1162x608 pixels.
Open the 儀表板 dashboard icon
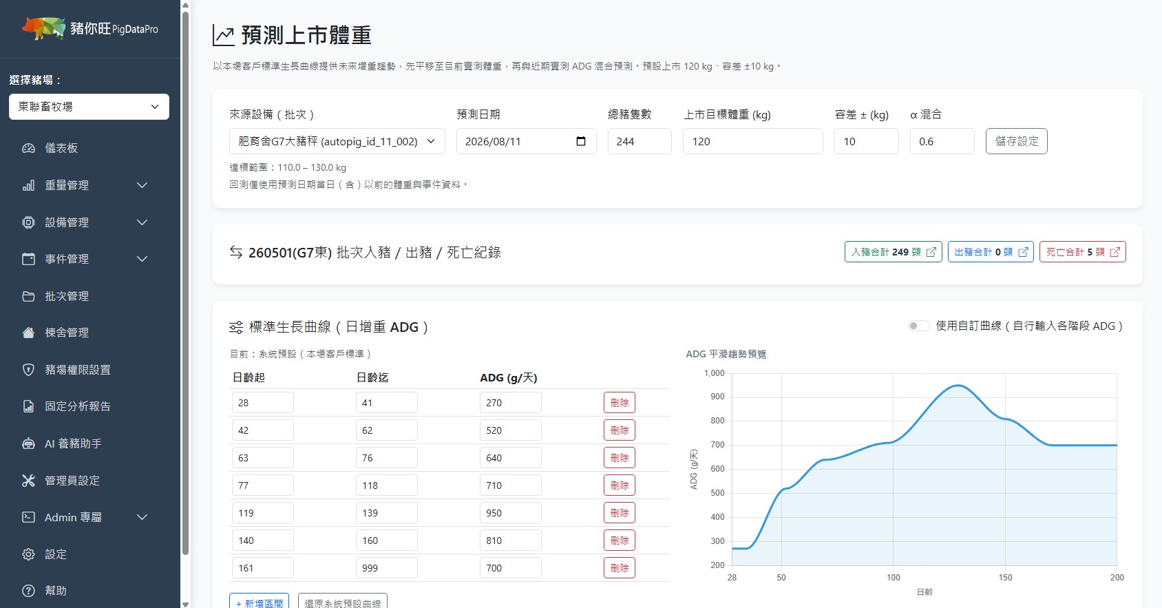[28, 148]
